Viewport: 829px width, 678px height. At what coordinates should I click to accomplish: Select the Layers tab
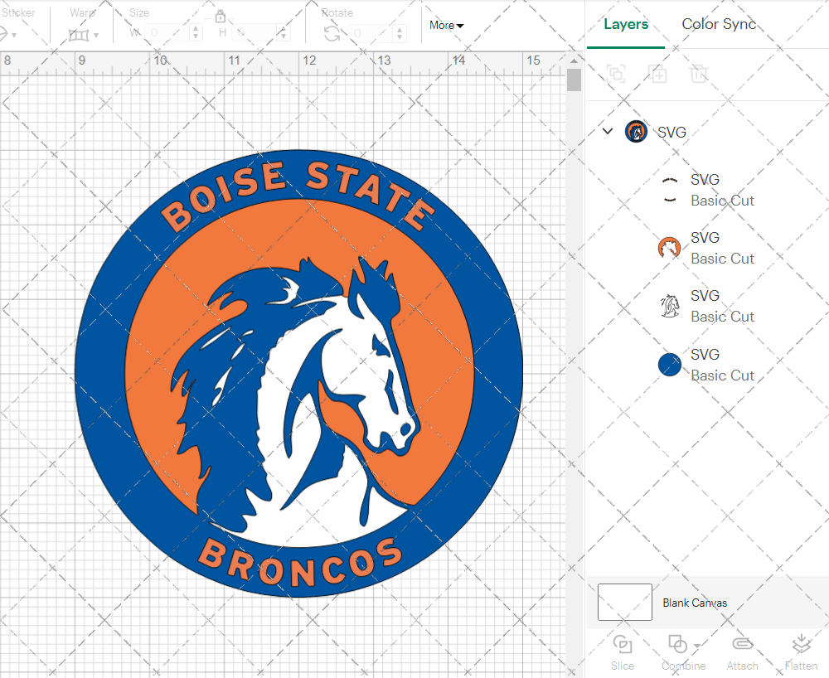pos(626,24)
